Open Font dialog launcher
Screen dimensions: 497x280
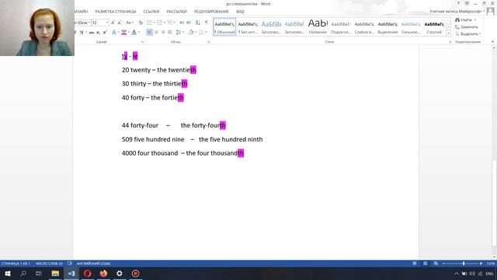(142, 42)
